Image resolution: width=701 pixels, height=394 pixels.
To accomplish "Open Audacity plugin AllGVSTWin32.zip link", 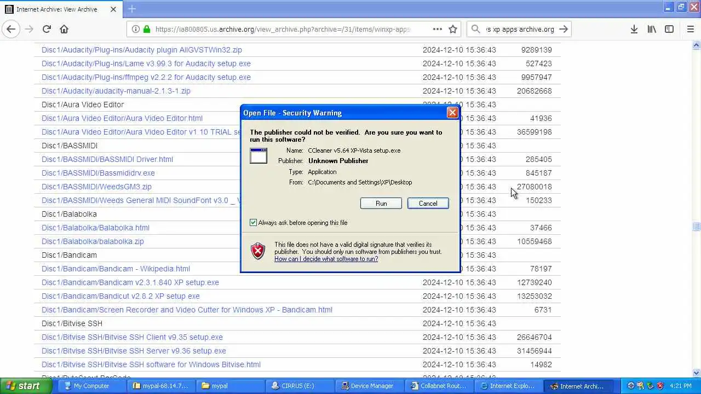I will pos(142,50).
